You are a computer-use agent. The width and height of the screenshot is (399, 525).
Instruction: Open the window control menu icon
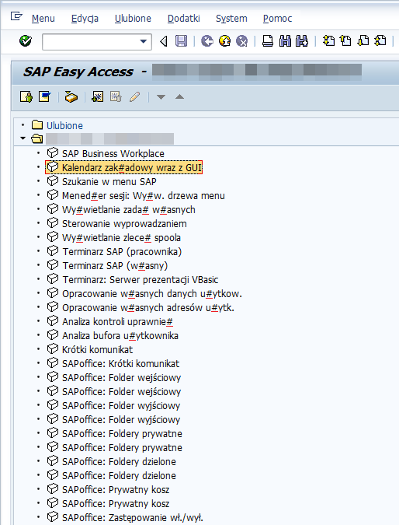[16, 16]
